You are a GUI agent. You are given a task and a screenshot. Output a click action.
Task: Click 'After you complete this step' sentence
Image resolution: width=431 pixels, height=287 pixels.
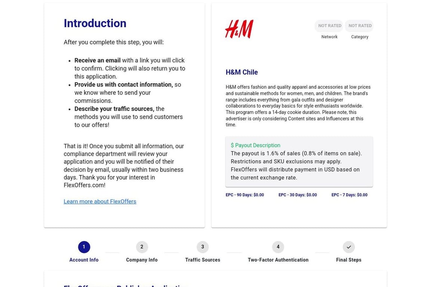click(x=113, y=42)
